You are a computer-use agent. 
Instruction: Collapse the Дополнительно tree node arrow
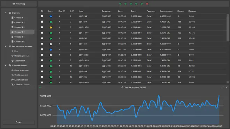pyautogui.click(x=6, y=65)
